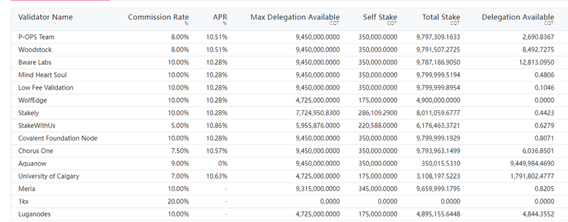Click the Self Stake column header
The image size is (568, 222).
point(380,17)
